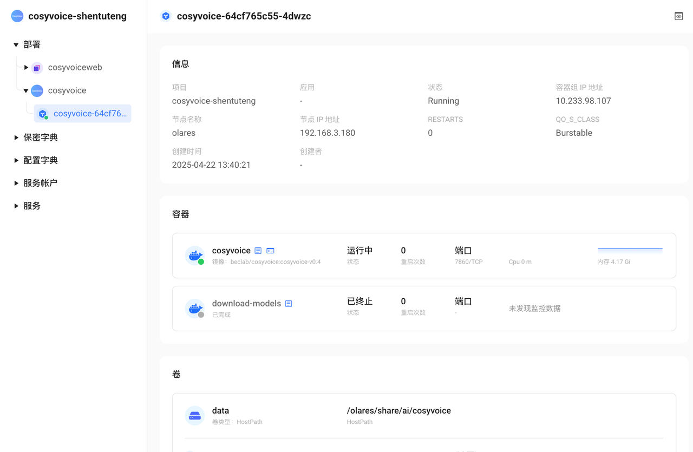
Task: Click the cosyvoice container Docker icon
Action: point(194,256)
